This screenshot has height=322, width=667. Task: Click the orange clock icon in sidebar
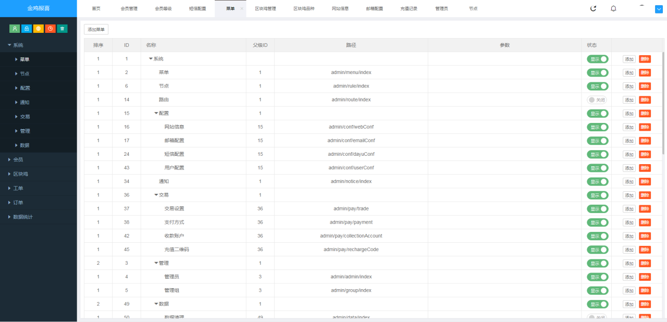[50, 29]
